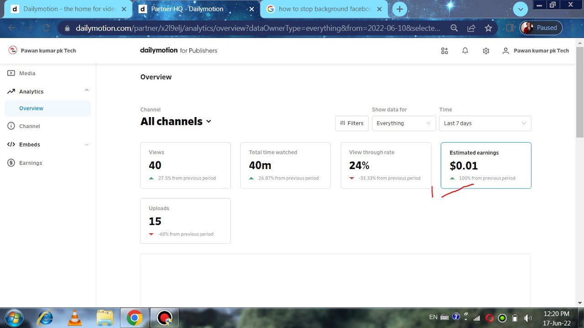Click Pawan kumar pk Tech channel avatar
The height and width of the screenshot is (328, 584).
tap(13, 51)
